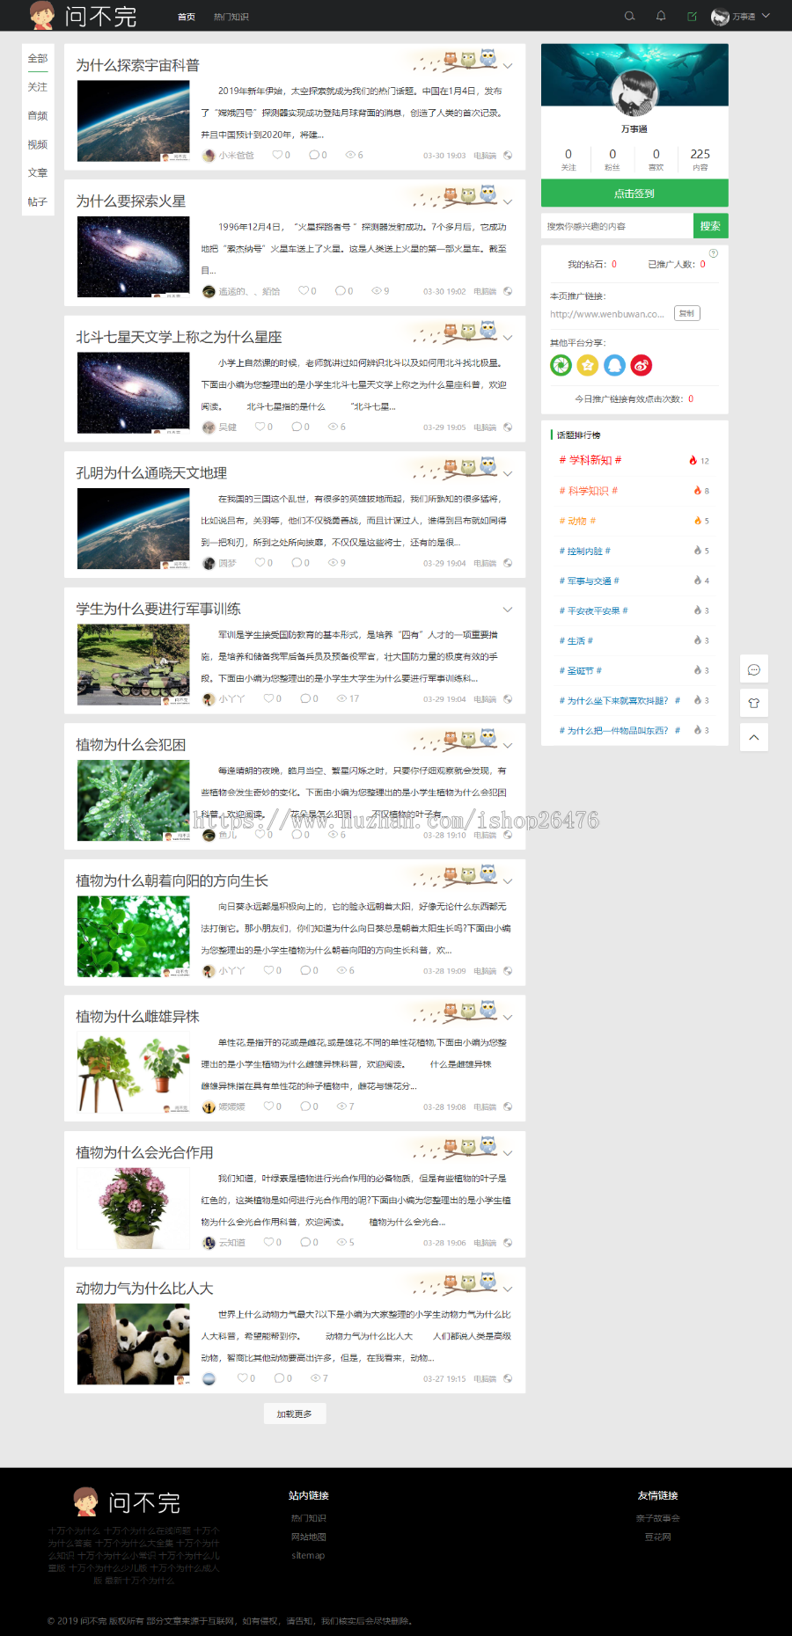The height and width of the screenshot is (1636, 792).
Task: Click globe icon on 为什么探索宇宙科普 post
Action: pos(508,155)
